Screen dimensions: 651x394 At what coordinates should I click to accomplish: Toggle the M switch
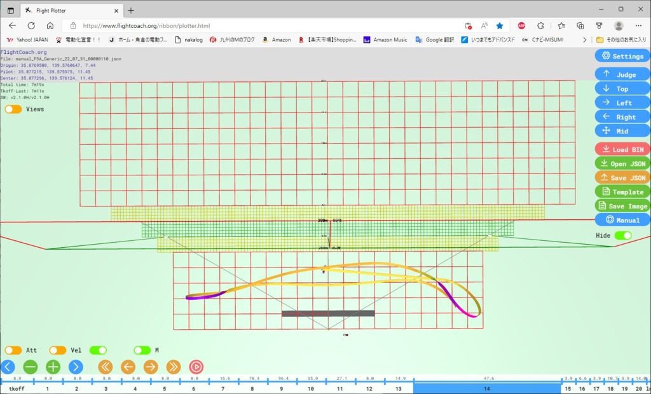[142, 350]
